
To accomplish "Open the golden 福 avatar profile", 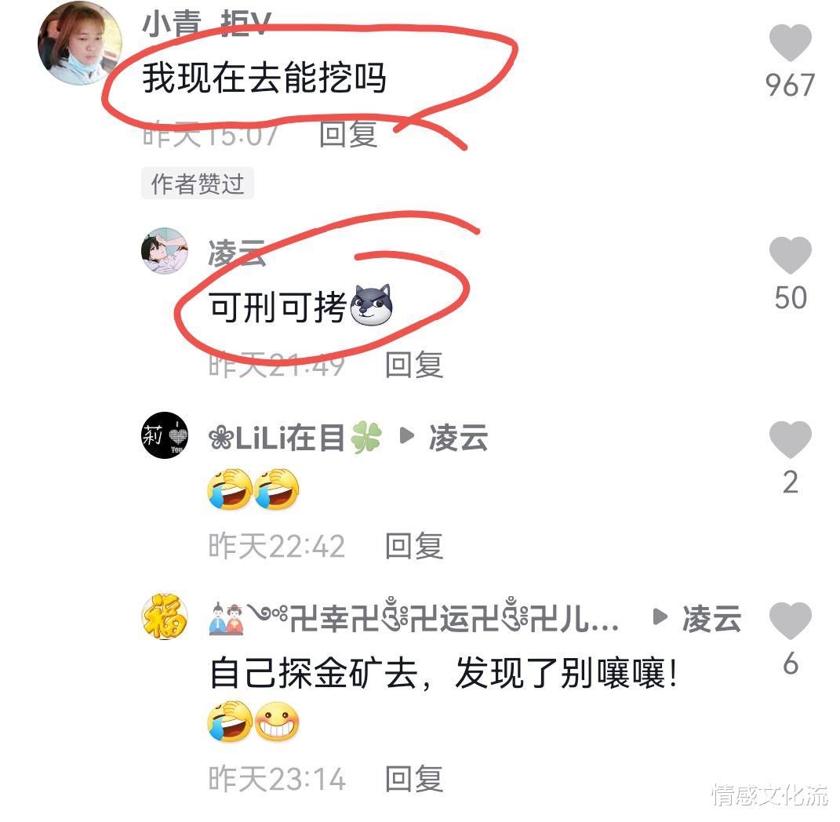I will point(165,616).
